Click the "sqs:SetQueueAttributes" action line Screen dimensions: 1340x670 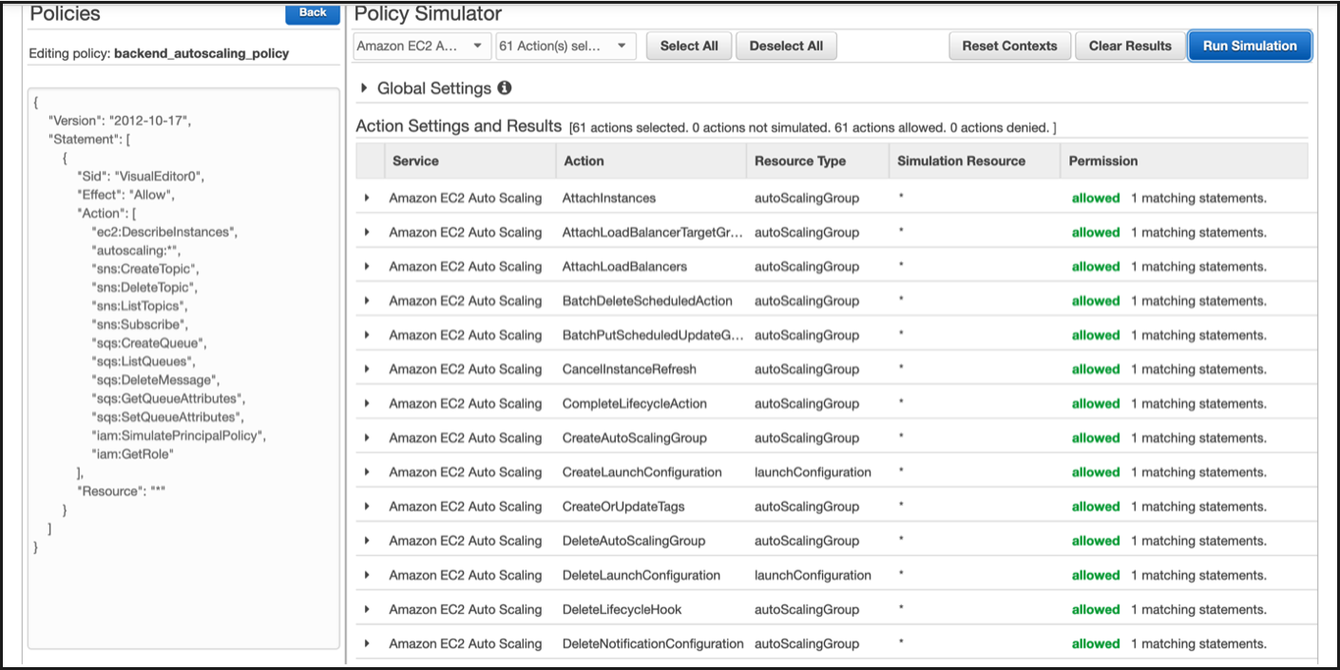(x=167, y=417)
